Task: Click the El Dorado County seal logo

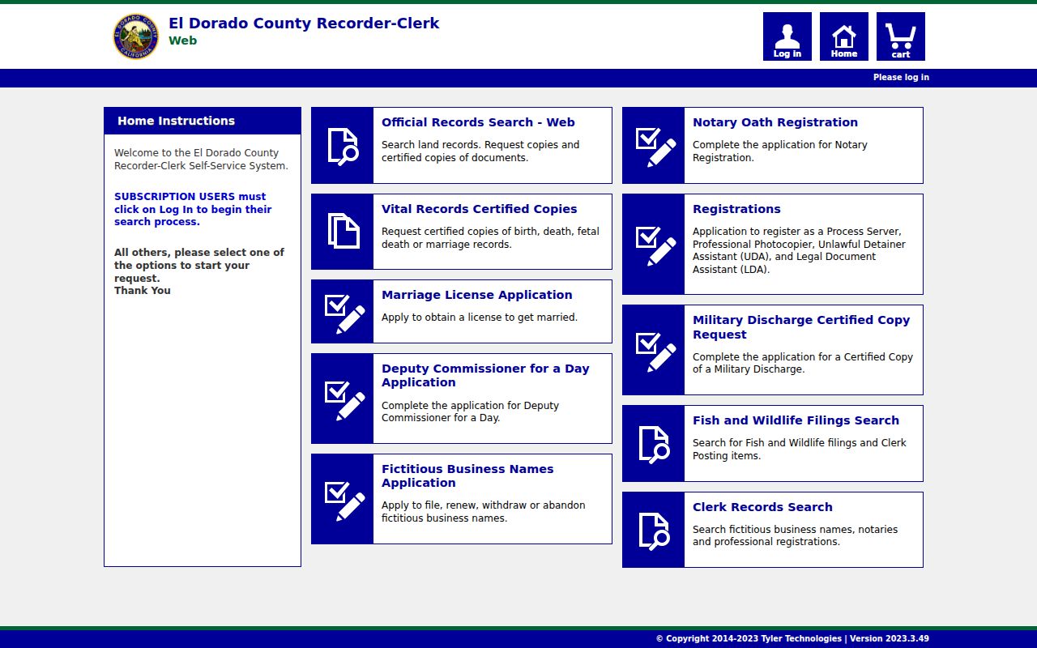Action: (135, 36)
